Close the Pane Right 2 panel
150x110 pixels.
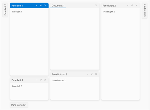pyautogui.click(x=136, y=5)
